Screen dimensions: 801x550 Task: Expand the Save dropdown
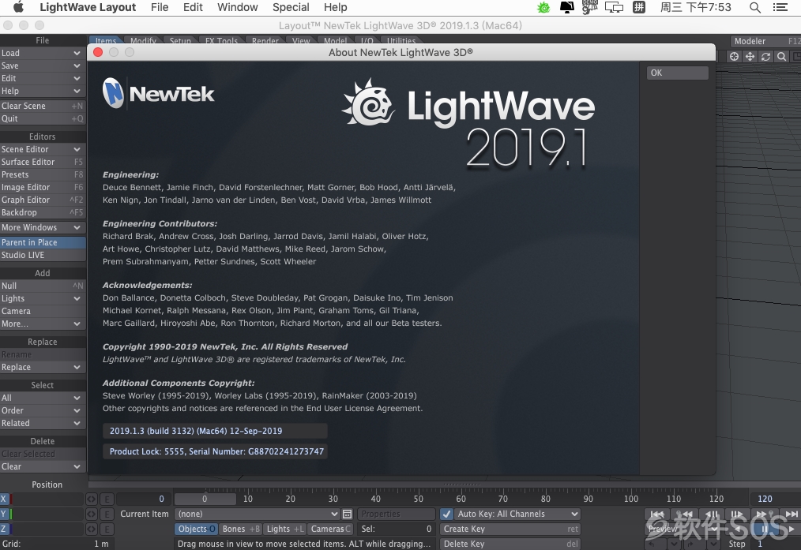tap(43, 65)
